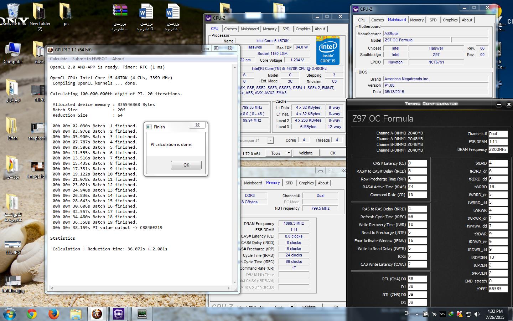Click GPUPI horizontal scrollbar right arrow

click(229, 288)
